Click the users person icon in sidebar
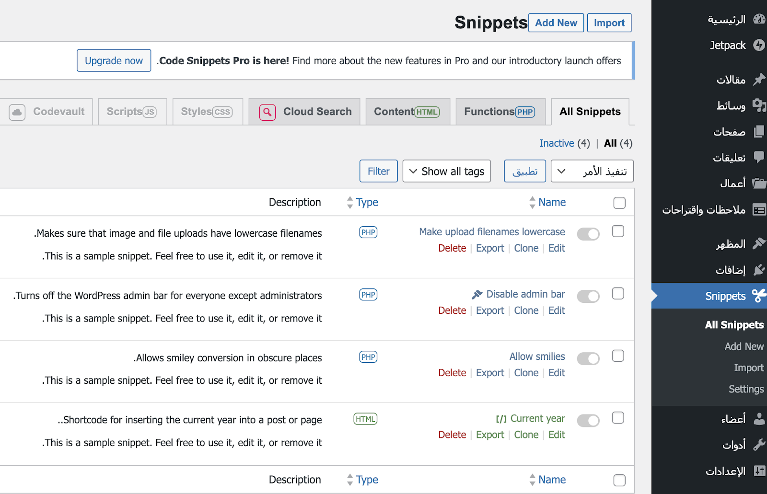 (759, 419)
